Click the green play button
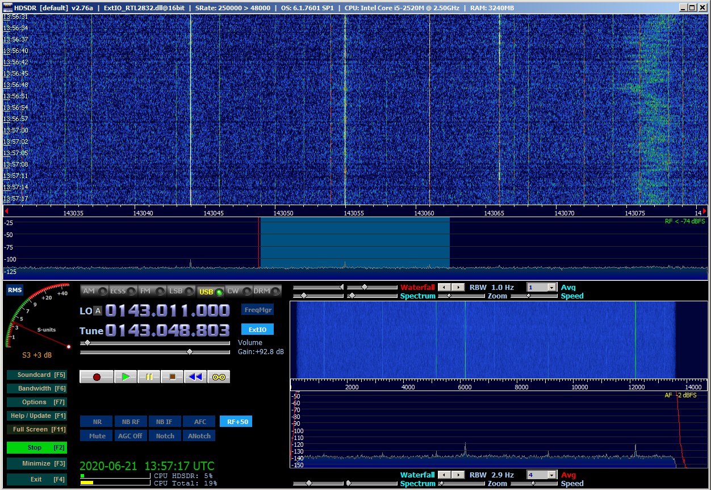711x490 pixels. [126, 376]
